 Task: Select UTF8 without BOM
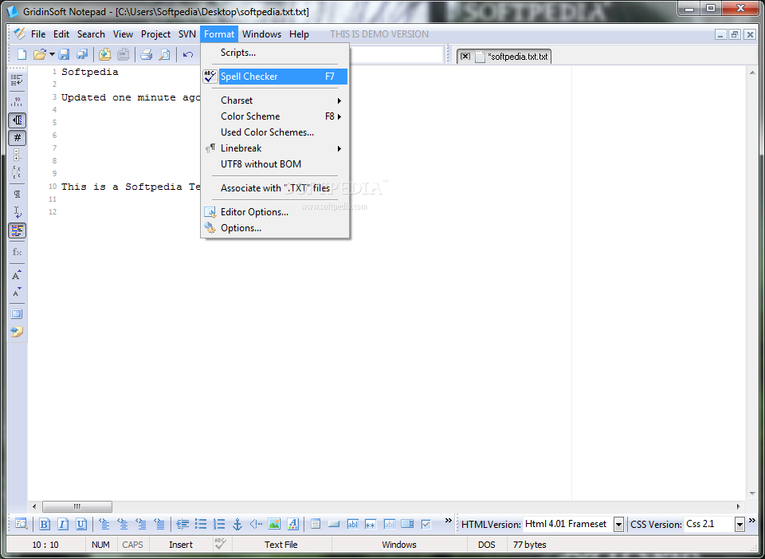coord(275,164)
